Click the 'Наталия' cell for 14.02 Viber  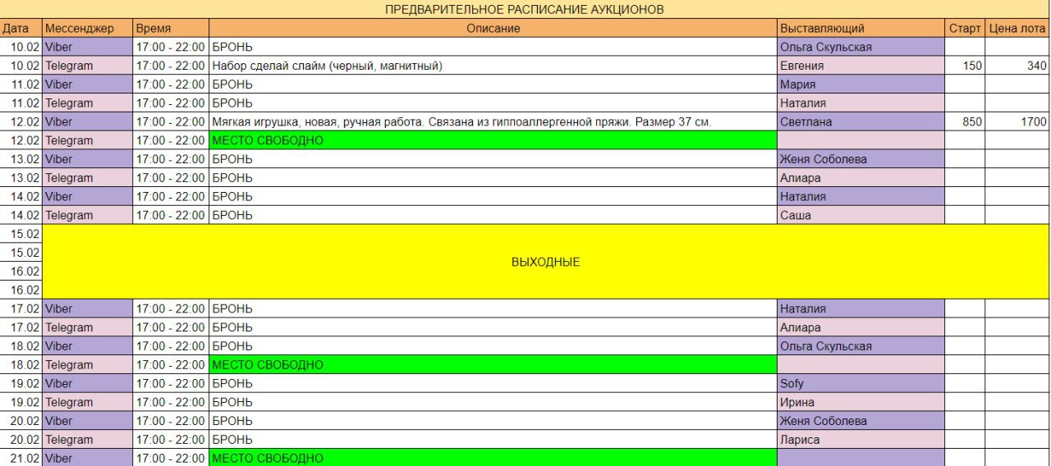click(x=861, y=196)
